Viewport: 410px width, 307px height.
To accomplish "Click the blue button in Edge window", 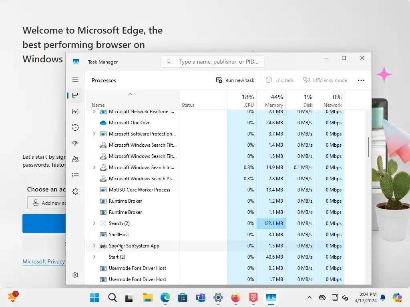I will coord(44,223).
